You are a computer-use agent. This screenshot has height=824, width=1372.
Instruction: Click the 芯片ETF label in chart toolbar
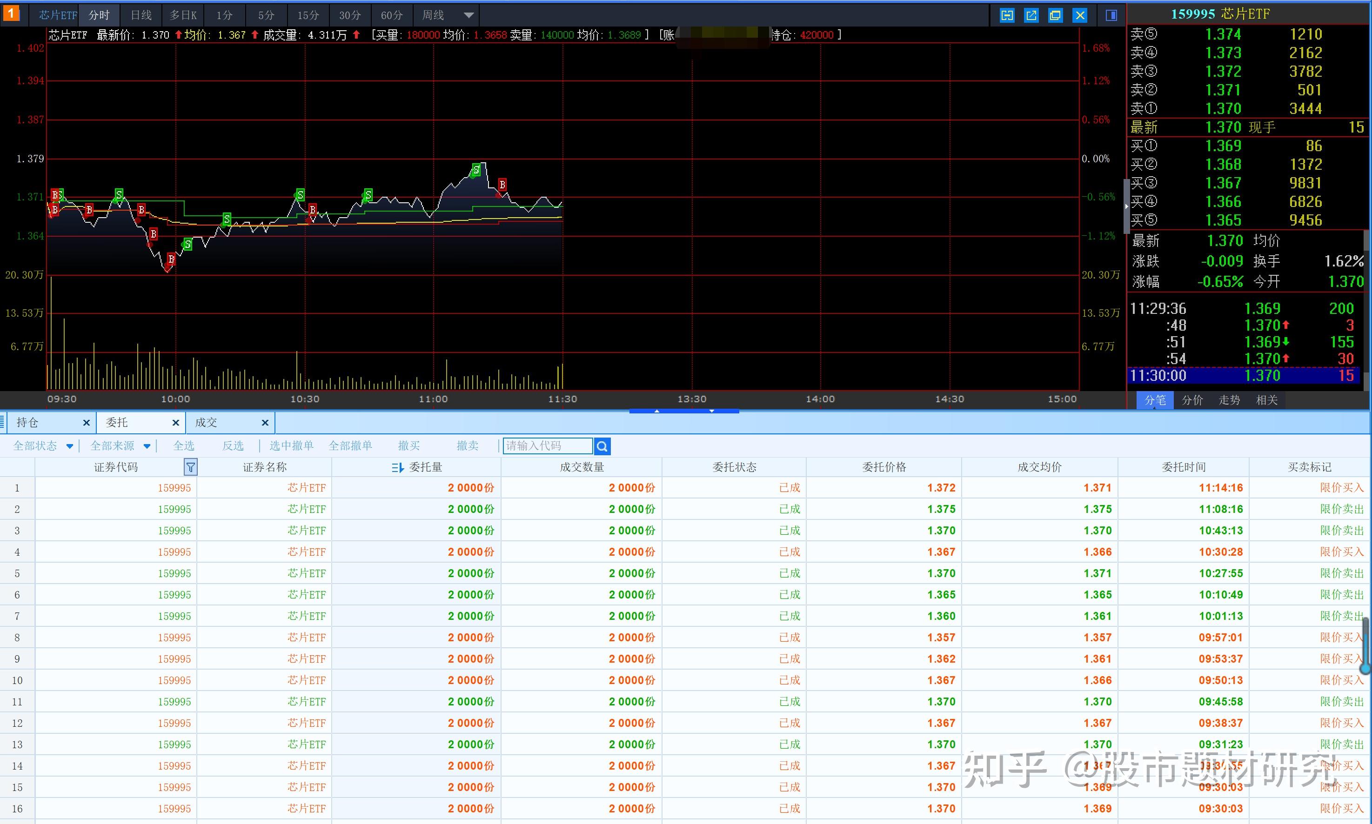tap(58, 15)
